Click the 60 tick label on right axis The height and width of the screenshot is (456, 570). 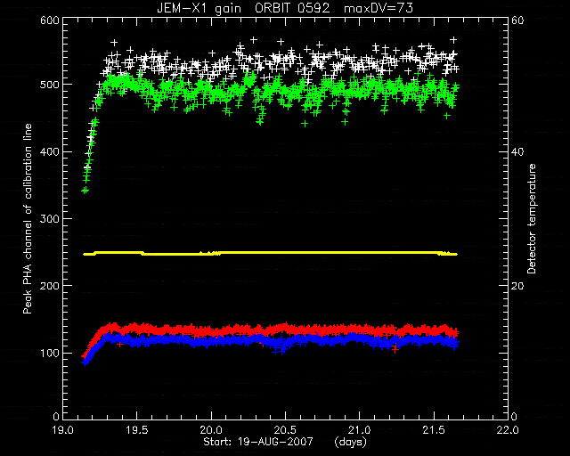pos(517,20)
